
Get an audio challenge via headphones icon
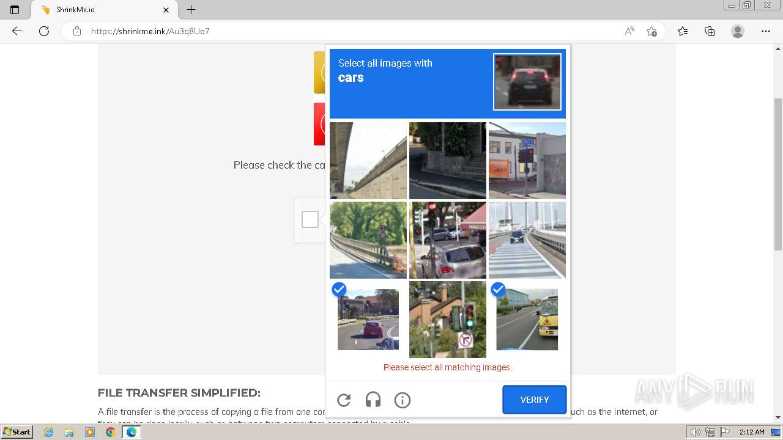(373, 400)
